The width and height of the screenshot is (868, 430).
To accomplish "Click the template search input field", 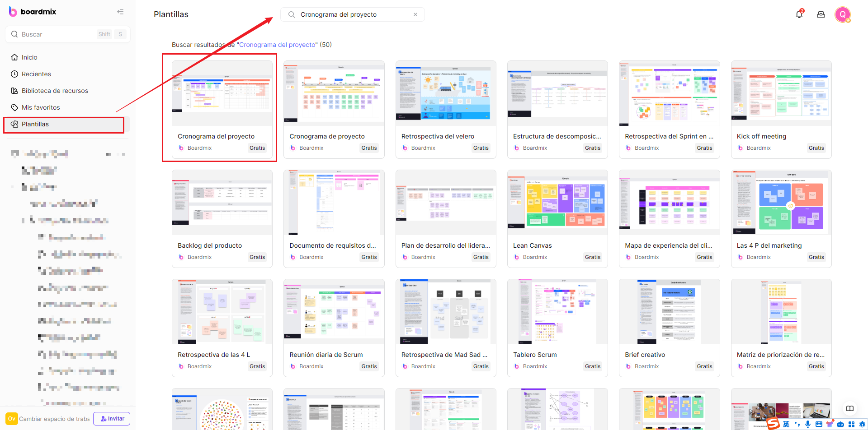I will click(x=353, y=14).
